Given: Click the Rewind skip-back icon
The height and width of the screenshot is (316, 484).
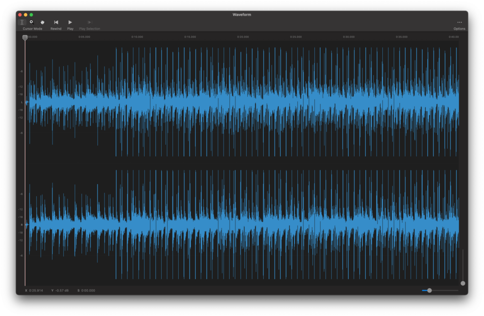Looking at the screenshot, I should [x=56, y=22].
